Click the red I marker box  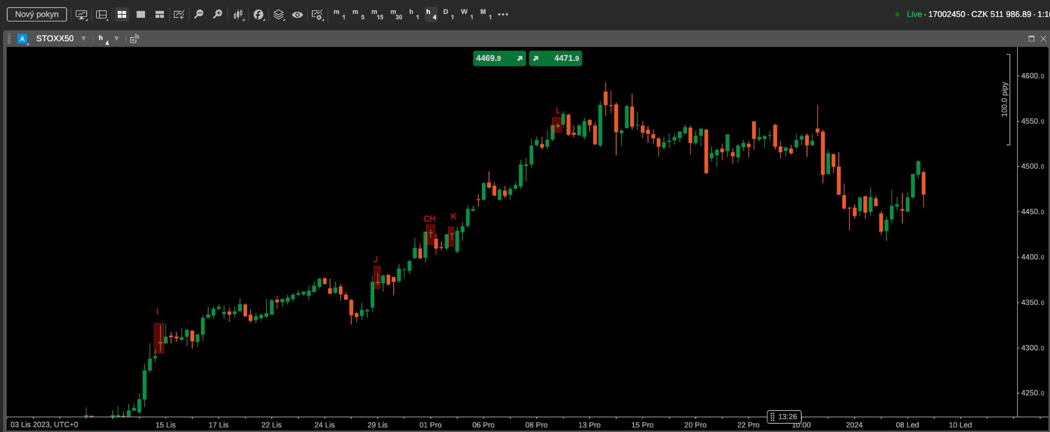coord(159,338)
